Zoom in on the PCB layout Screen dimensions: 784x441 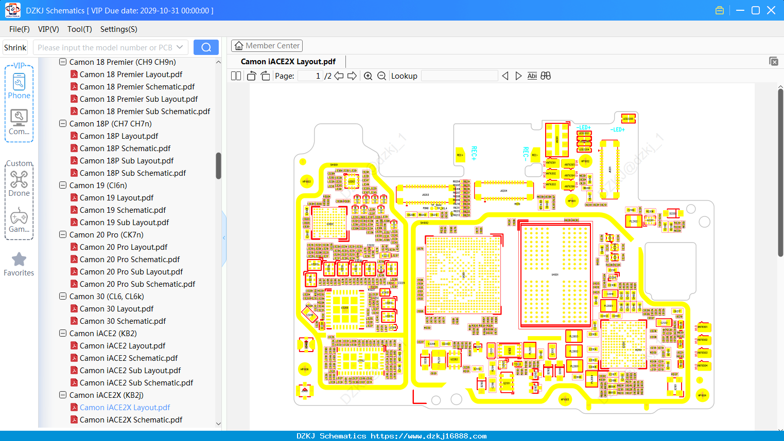point(368,76)
